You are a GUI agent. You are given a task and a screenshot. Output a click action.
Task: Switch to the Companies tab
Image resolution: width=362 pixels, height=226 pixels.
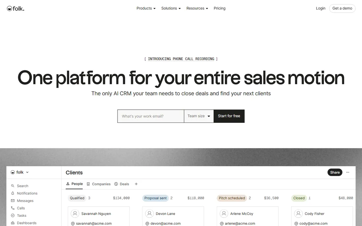(99, 184)
